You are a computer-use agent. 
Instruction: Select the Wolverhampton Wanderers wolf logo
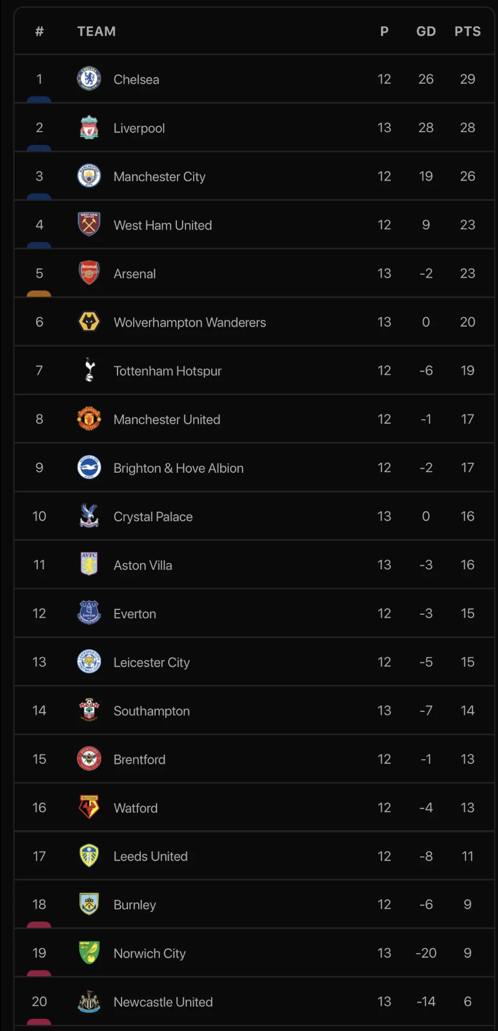pyautogui.click(x=89, y=322)
